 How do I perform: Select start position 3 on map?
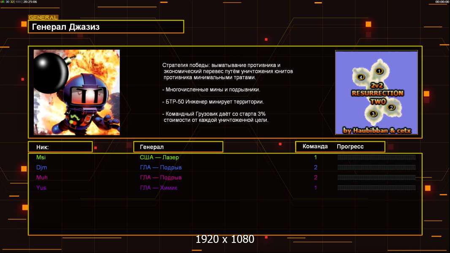pos(373,114)
